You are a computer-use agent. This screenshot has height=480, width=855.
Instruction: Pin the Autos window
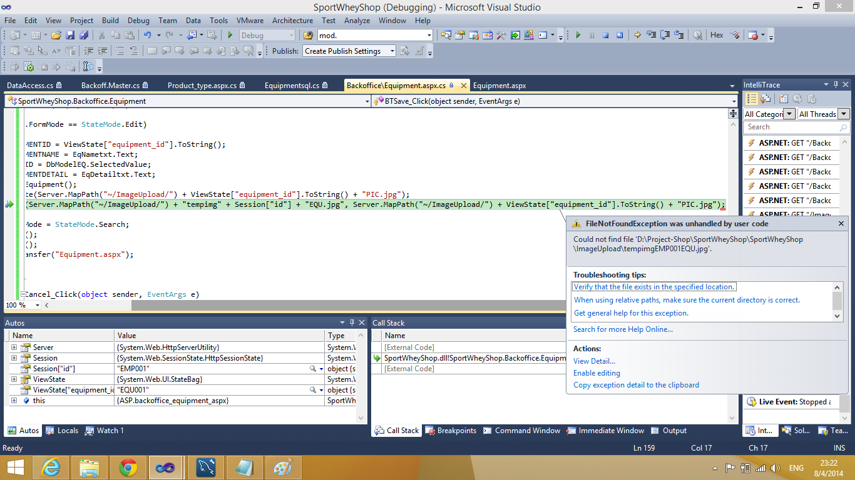tap(352, 323)
